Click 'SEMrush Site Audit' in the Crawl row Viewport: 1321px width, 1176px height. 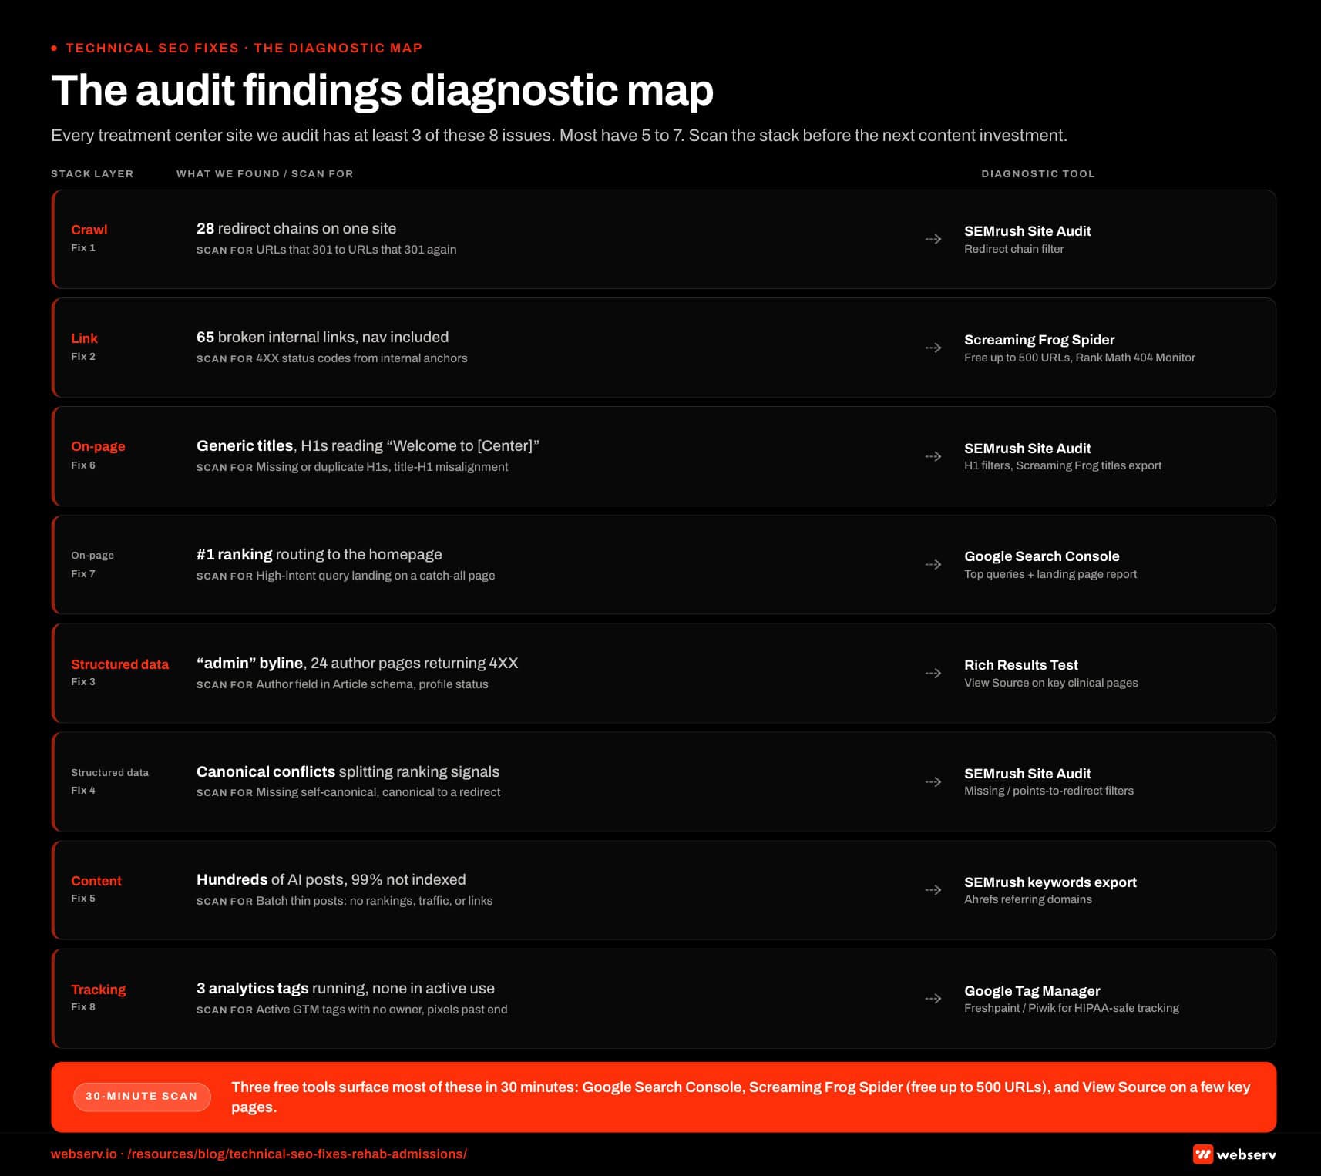coord(1027,230)
